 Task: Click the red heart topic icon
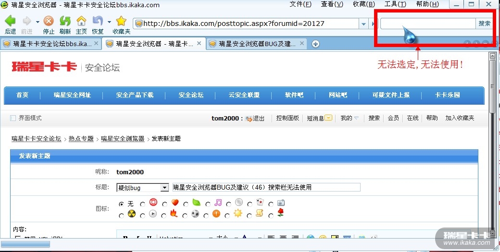coord(175,203)
